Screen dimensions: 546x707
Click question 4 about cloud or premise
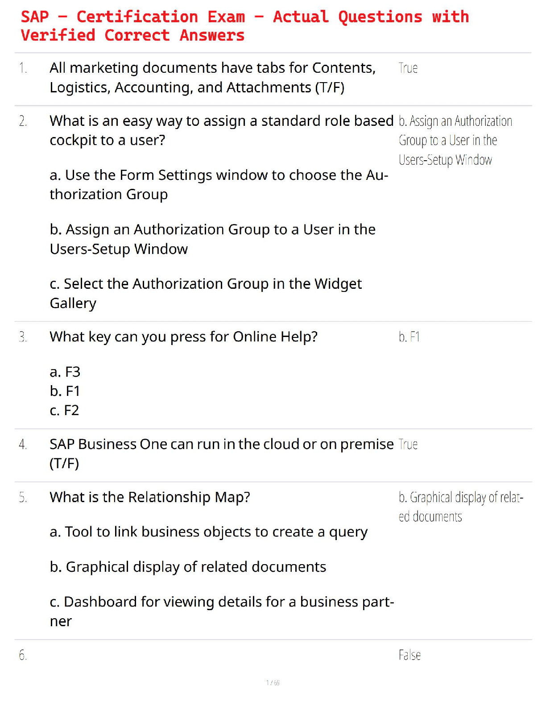221,453
